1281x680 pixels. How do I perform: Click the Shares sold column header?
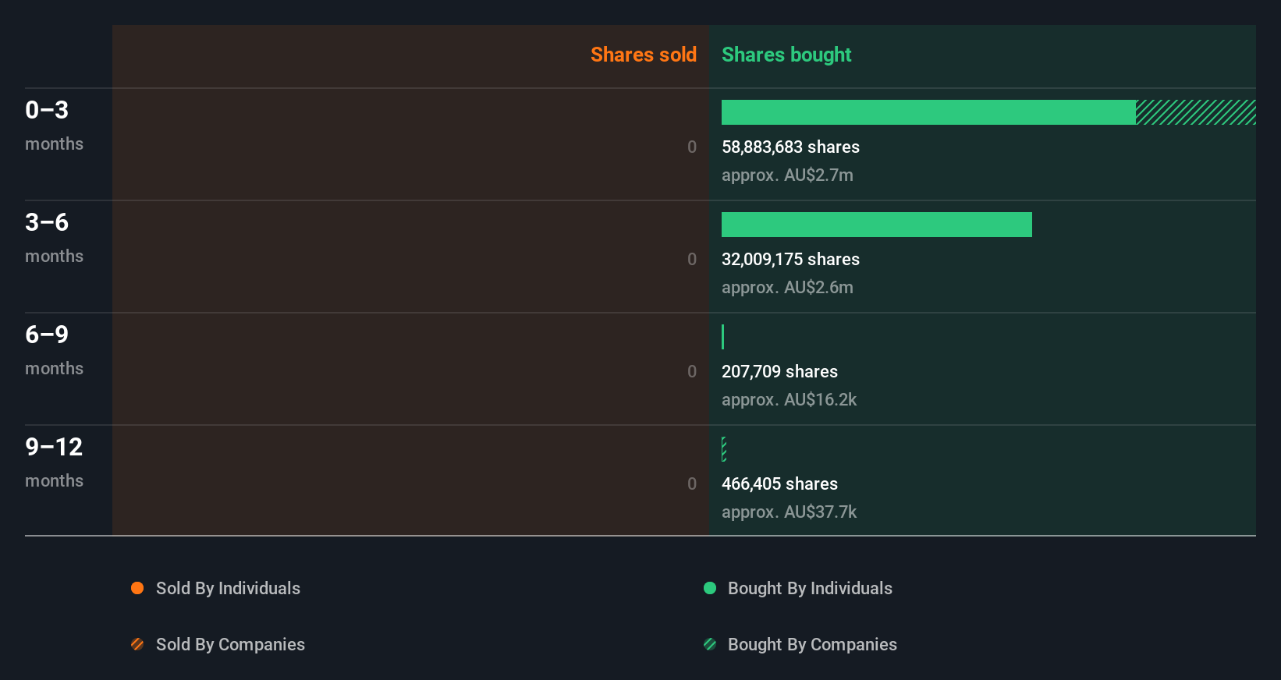[644, 55]
